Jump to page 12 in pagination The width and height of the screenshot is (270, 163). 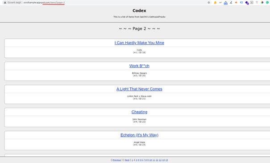pos(157,160)
